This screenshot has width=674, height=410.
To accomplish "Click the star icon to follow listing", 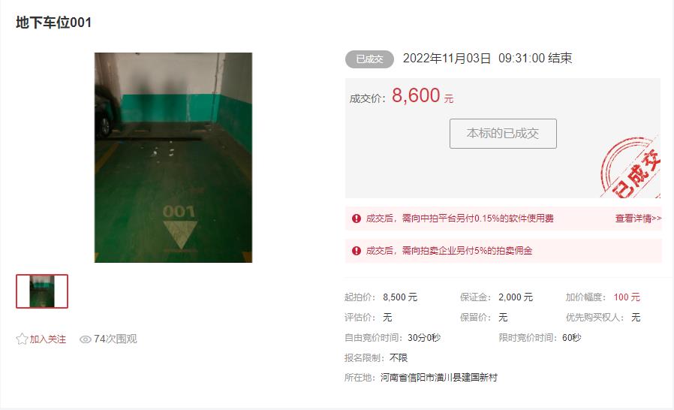I will click(22, 339).
